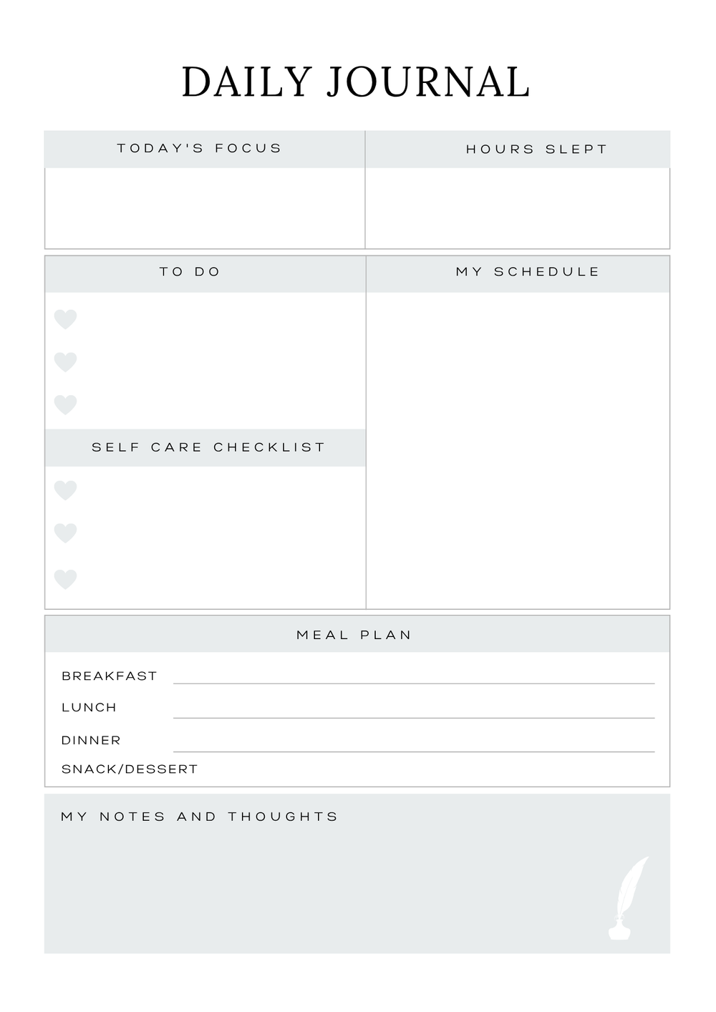Click the My Notes and Thoughts heading
The height and width of the screenshot is (1012, 716).
pyautogui.click(x=199, y=817)
